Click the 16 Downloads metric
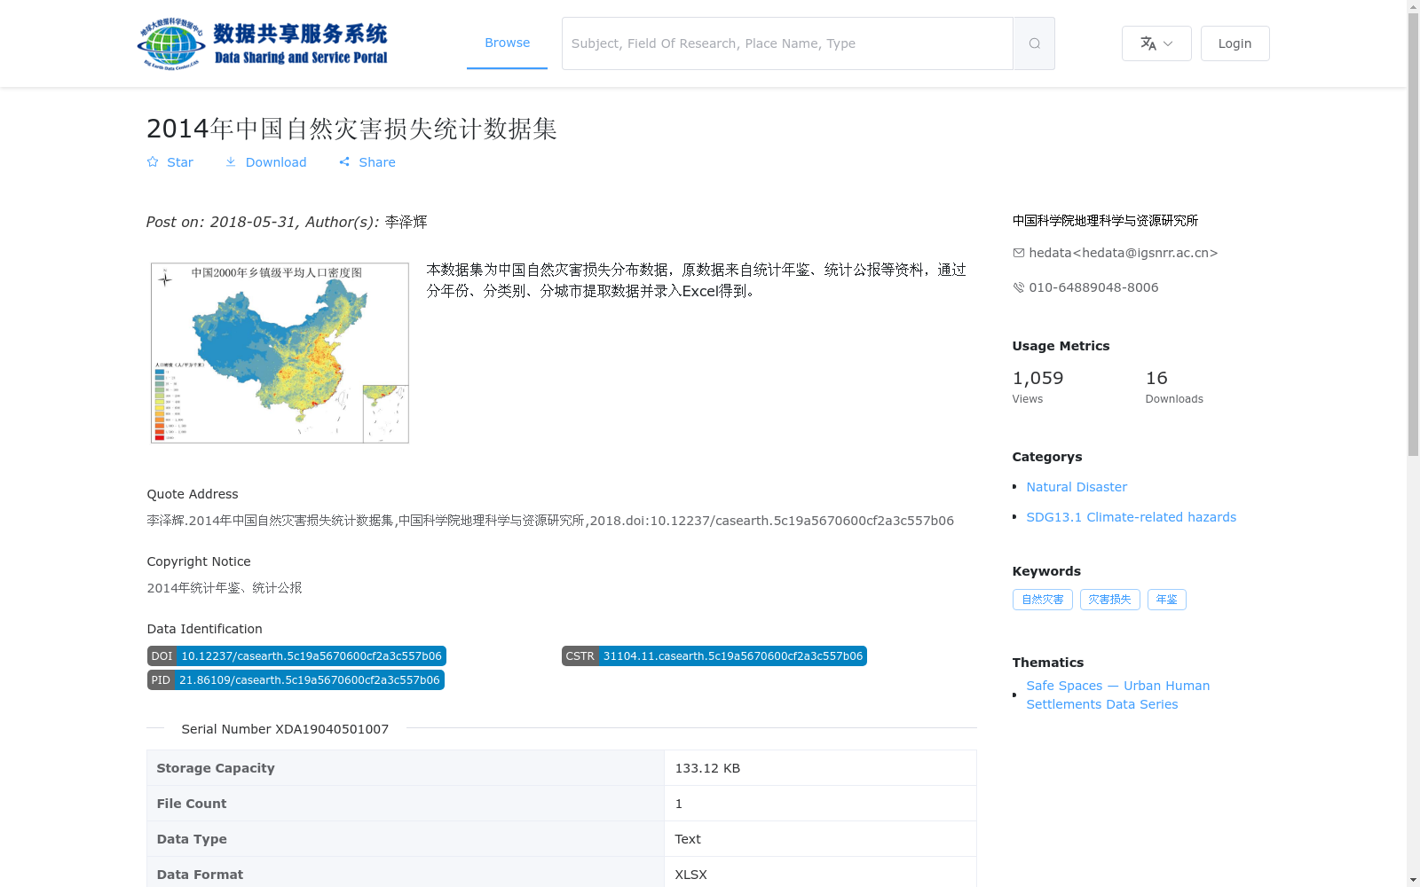This screenshot has height=887, width=1420. coord(1174,387)
